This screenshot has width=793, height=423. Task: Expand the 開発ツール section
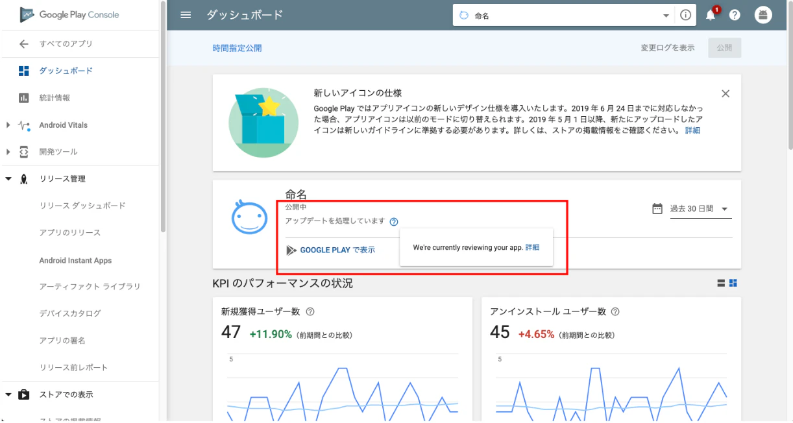click(x=8, y=152)
